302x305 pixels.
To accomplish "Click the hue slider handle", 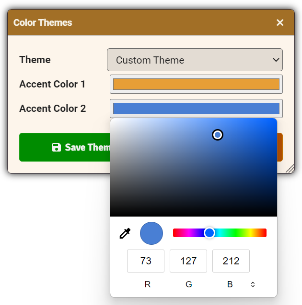I will [209, 233].
